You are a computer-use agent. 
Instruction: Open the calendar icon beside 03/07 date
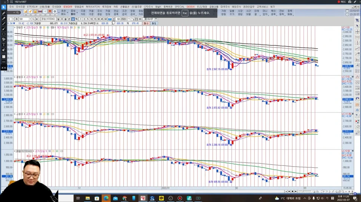pos(156,19)
